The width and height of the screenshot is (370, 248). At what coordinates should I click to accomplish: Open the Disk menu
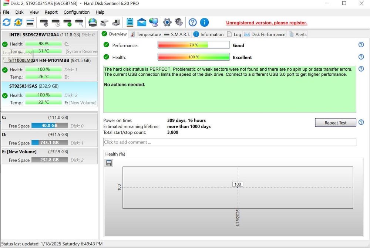click(x=19, y=12)
